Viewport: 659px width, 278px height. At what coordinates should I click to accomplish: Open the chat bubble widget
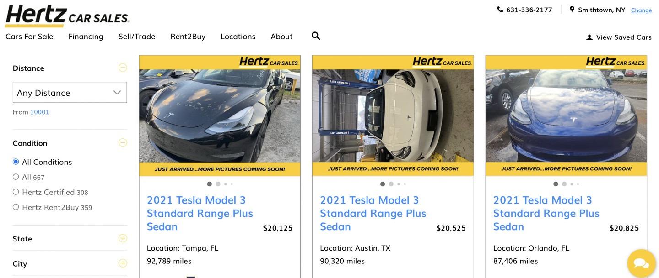click(x=642, y=263)
